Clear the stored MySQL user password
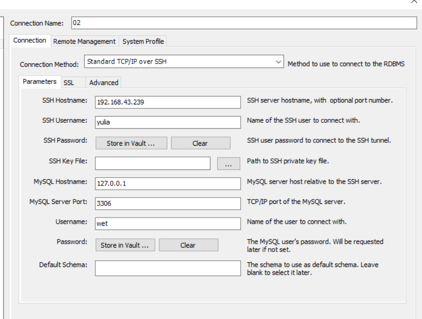This screenshot has width=422, height=319. click(189, 245)
